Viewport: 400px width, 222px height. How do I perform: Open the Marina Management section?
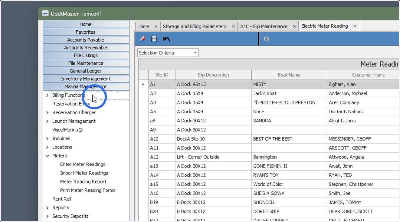click(86, 87)
